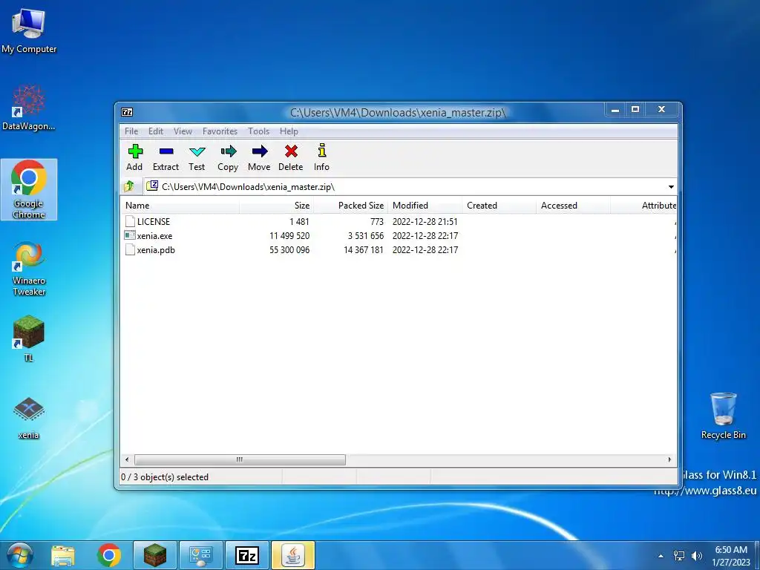The width and height of the screenshot is (760, 570).
Task: Go up one folder level icon
Action: coord(129,186)
